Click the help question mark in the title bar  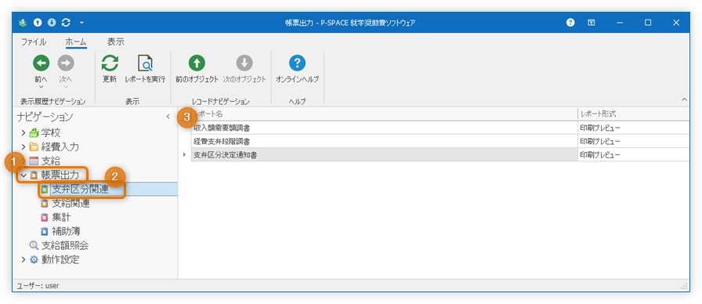pos(570,23)
